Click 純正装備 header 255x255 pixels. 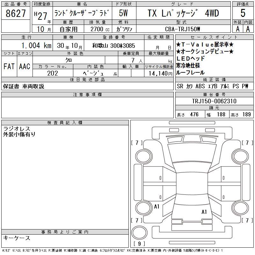pos(214,79)
